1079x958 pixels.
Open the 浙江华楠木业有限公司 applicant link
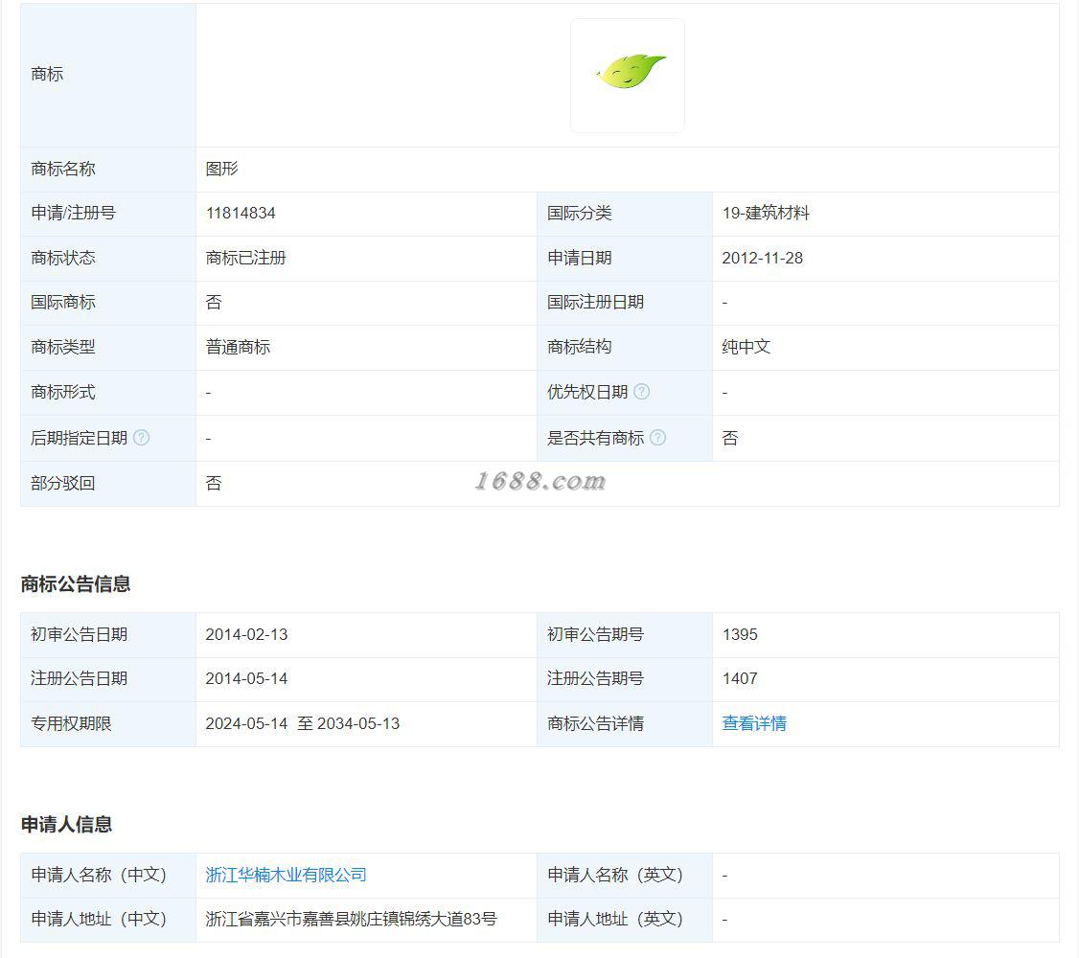click(287, 875)
